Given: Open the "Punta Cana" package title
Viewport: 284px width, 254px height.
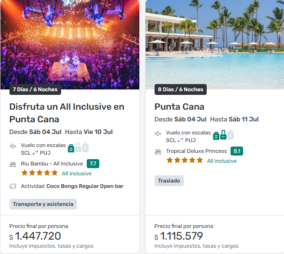Looking at the screenshot, I should point(179,107).
